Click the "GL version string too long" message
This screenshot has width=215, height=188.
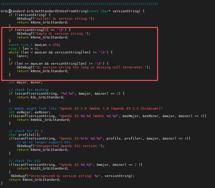[91, 67]
